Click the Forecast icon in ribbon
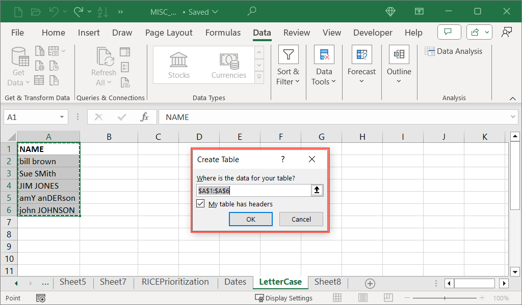The height and width of the screenshot is (305, 522). coord(361,55)
